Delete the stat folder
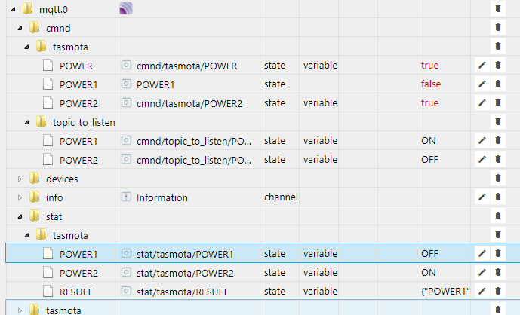520x315 pixels. (x=498, y=216)
